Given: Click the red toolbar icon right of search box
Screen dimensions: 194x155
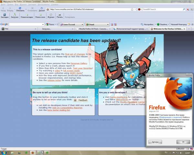Looking at the screenshot, I should coord(188,9).
